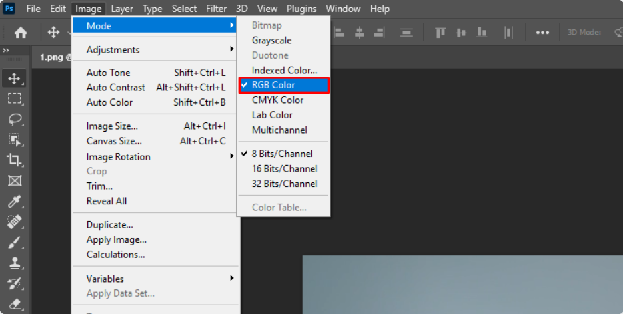Click the Align left edges icon

click(339, 32)
